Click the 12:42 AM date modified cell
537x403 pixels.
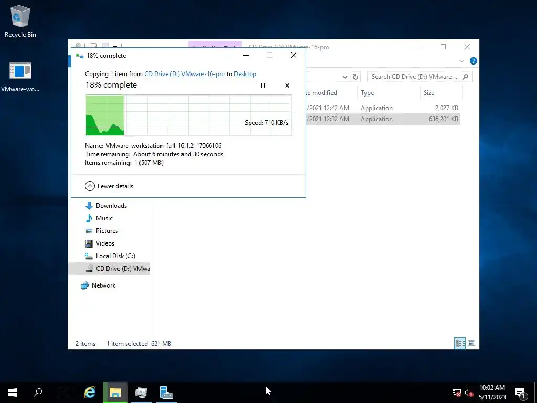(328, 108)
